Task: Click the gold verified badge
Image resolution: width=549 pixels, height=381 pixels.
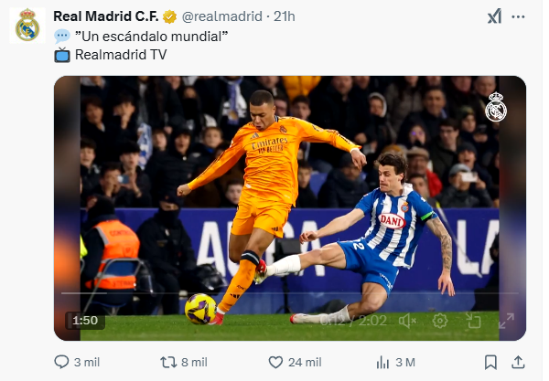Action: [x=170, y=16]
